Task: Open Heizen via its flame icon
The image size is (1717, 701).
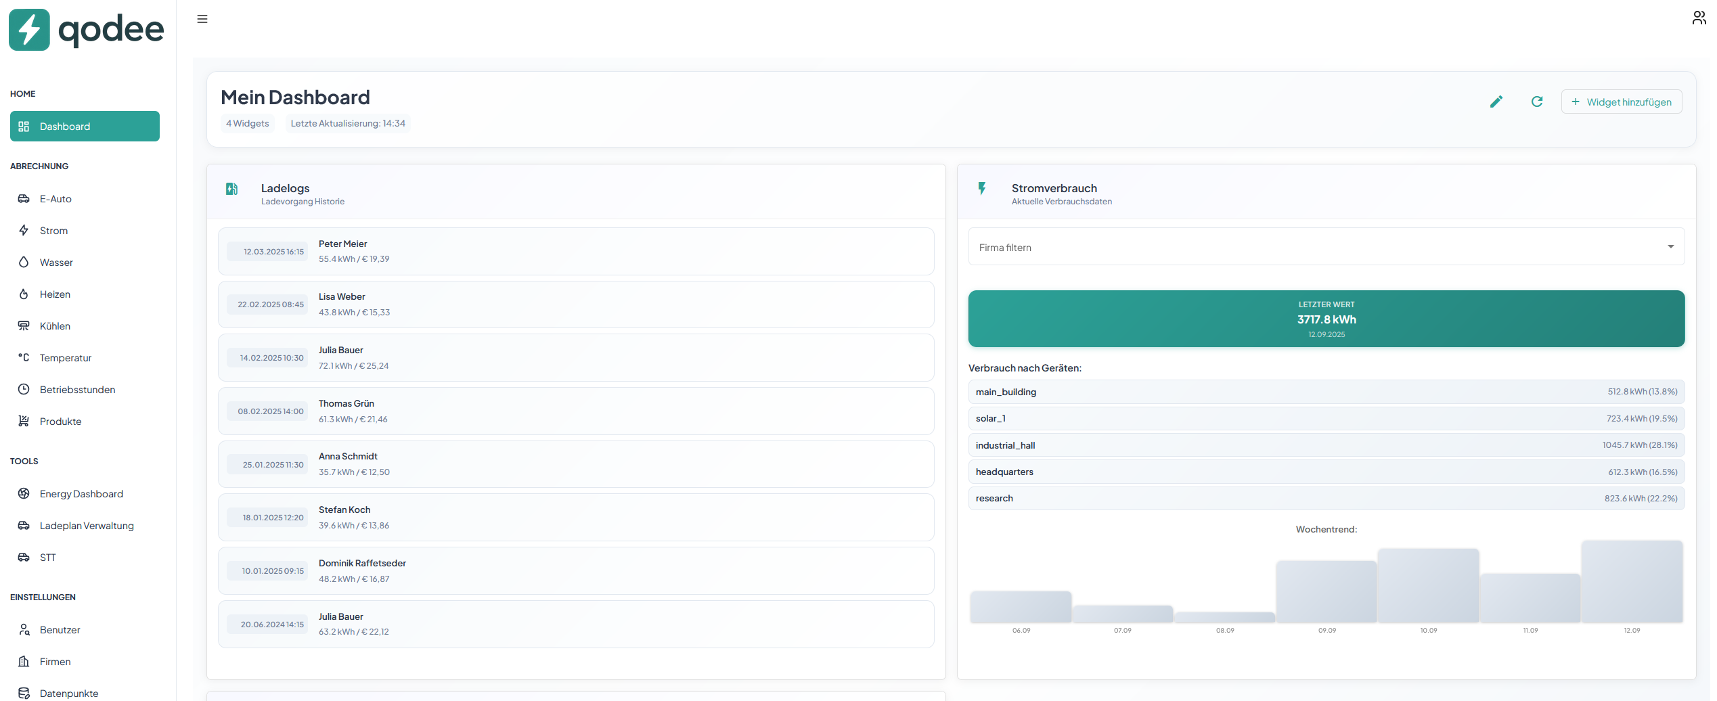Action: click(24, 294)
